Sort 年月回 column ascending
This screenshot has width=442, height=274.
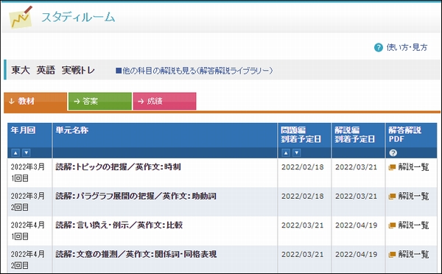tap(15, 152)
